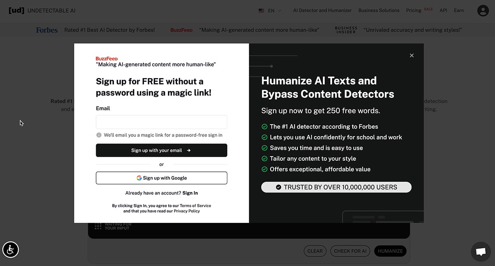Click the US flag language icon
495x266 pixels.
tap(262, 11)
